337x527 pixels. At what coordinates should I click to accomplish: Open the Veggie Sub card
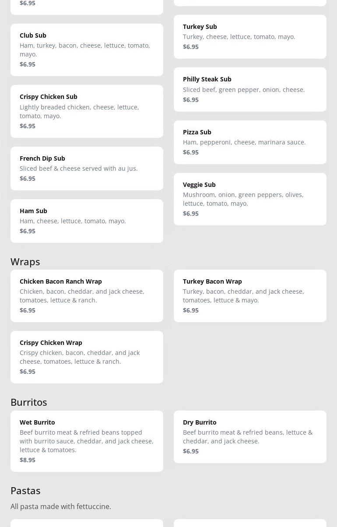pyautogui.click(x=250, y=199)
